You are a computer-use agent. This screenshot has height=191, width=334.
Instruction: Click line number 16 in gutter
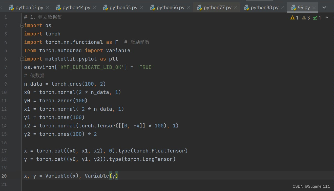pos(4,142)
